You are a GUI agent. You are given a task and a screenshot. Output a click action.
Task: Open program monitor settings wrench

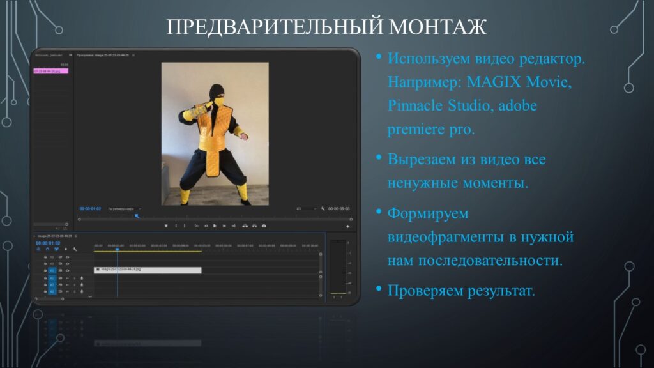click(x=323, y=208)
